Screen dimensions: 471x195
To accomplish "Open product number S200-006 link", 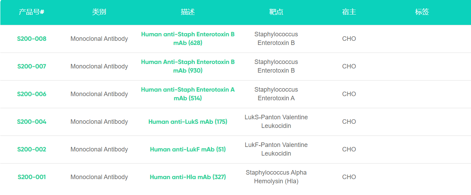I will click(x=32, y=94).
